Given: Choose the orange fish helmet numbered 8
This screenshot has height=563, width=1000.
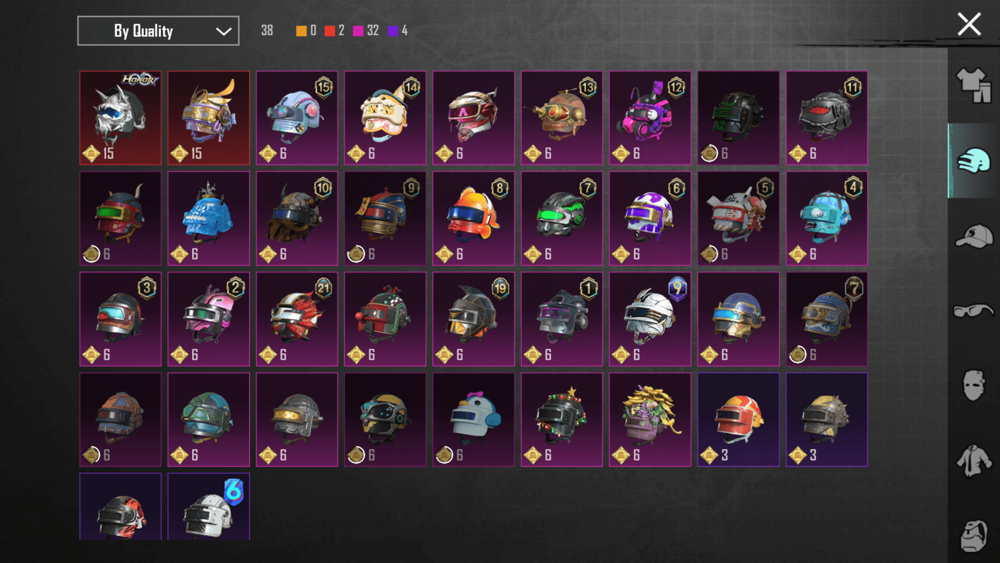Looking at the screenshot, I should (x=473, y=218).
